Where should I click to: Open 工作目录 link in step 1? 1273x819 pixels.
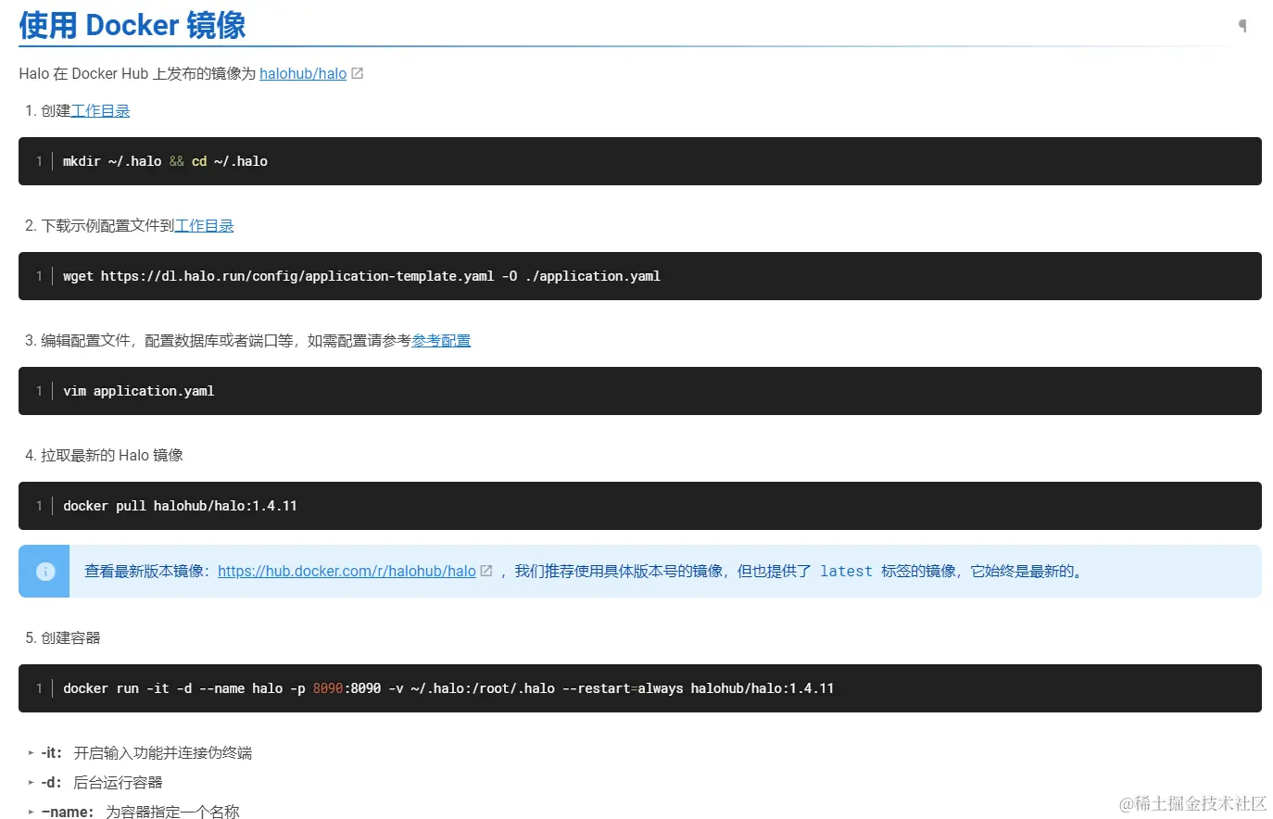point(100,110)
